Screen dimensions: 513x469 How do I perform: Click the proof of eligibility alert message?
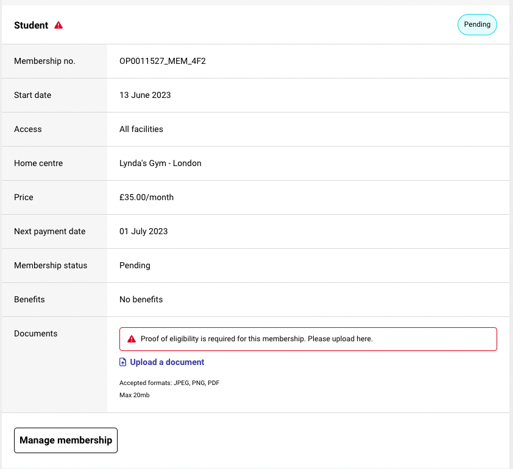coord(257,339)
